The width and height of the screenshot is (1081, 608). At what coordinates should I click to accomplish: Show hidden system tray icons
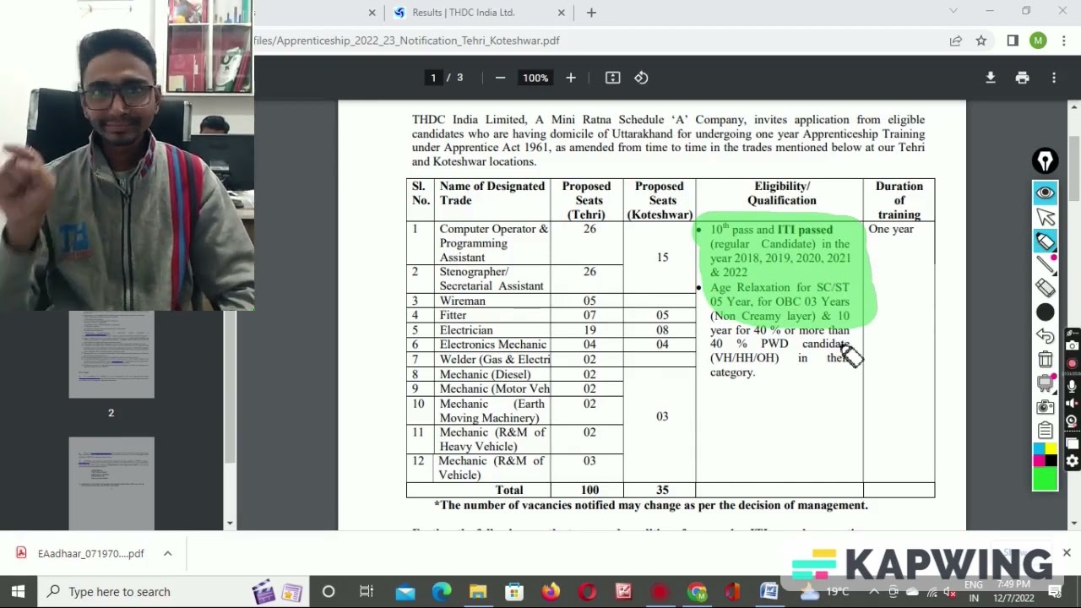874,592
